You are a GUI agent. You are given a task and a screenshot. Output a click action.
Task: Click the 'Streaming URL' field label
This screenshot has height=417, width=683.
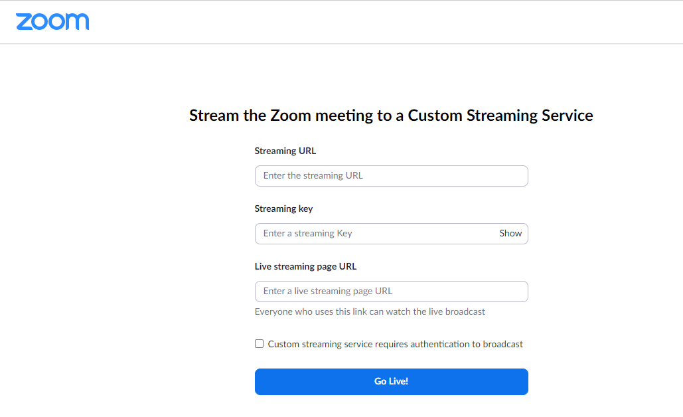click(x=285, y=151)
